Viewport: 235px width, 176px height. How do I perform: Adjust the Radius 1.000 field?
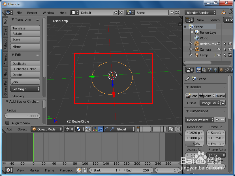pyautogui.click(x=22, y=116)
